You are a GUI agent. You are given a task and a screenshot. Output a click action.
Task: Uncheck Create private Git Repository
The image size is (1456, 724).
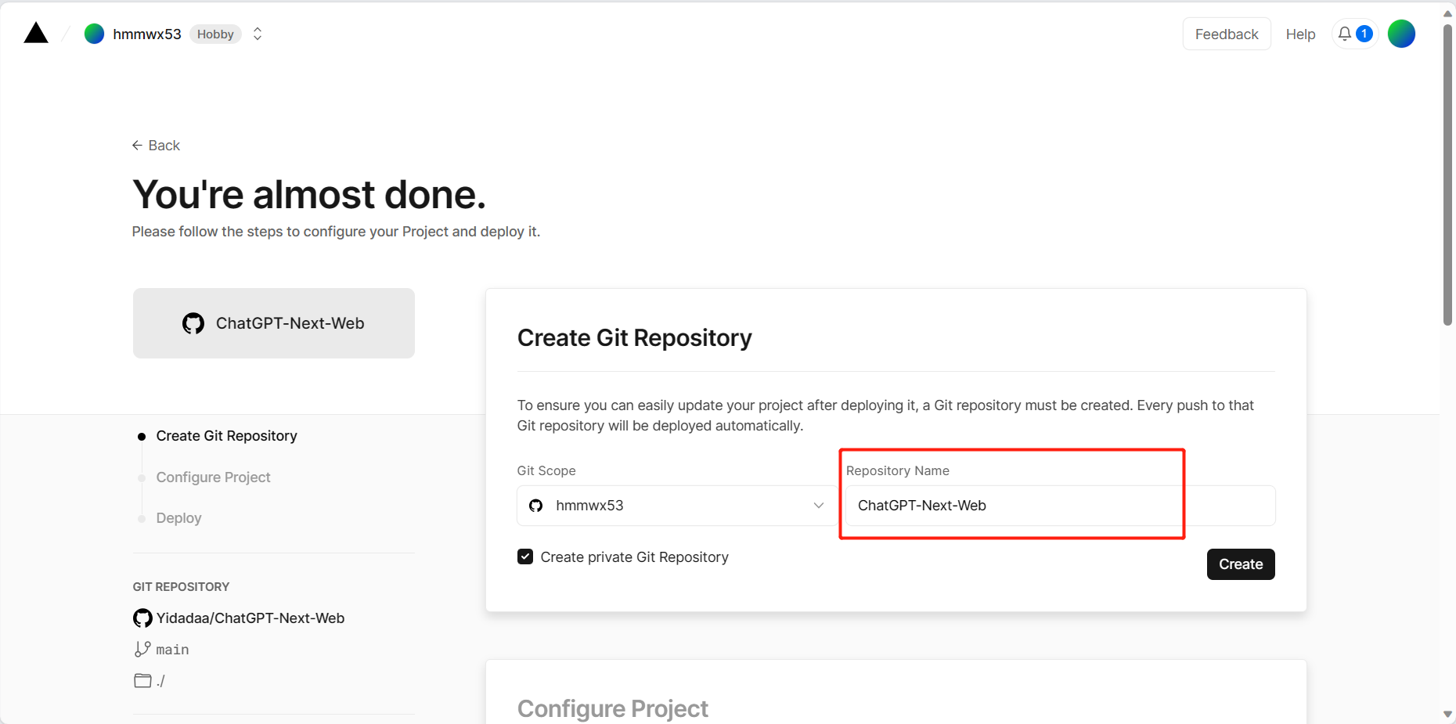click(525, 557)
